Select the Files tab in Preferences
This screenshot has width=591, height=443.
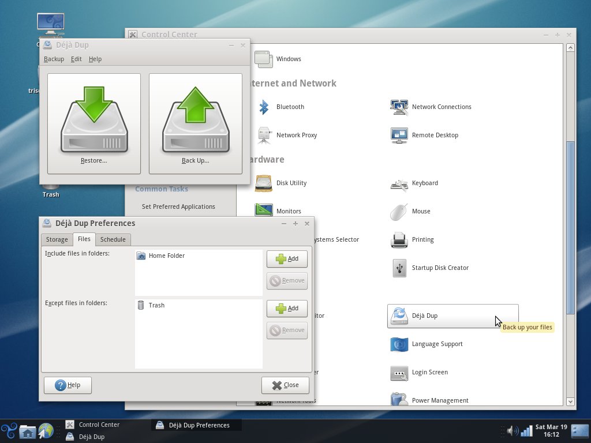click(84, 239)
